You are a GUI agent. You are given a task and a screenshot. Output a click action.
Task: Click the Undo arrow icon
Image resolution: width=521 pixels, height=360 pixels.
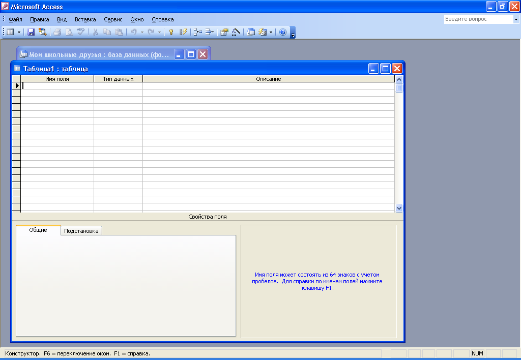[134, 32]
